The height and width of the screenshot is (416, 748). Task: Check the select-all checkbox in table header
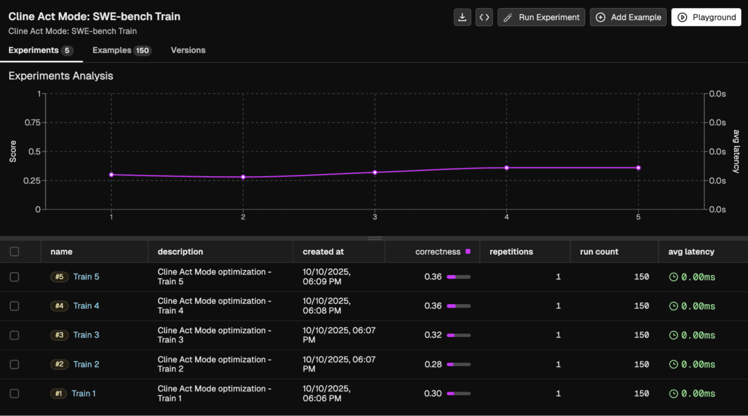coord(14,251)
